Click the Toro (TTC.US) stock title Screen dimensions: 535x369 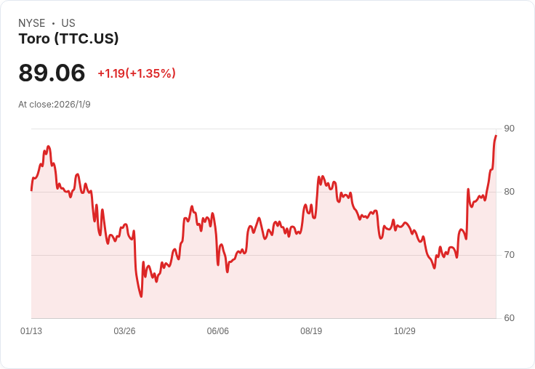point(68,38)
